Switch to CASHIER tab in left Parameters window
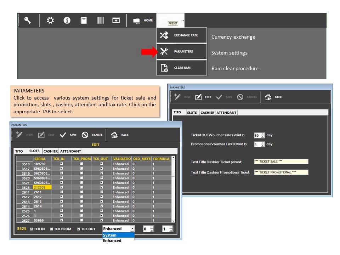Viewport: 340px width, 255px height. 51,151
